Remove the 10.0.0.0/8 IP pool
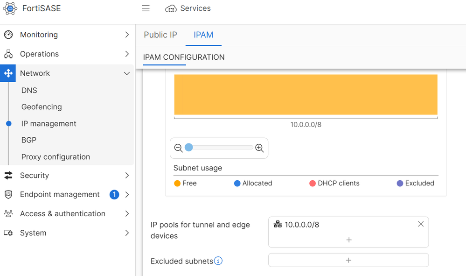 click(421, 224)
